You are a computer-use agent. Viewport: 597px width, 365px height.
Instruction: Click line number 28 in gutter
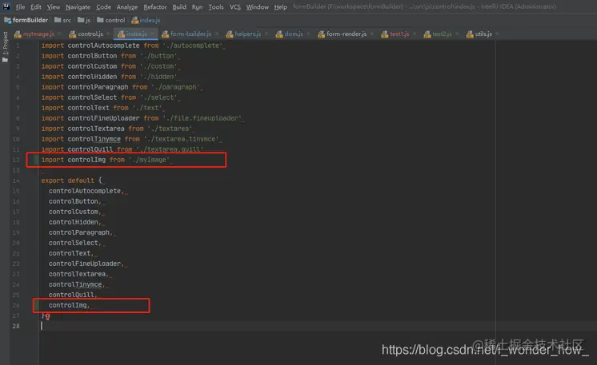[x=16, y=326]
